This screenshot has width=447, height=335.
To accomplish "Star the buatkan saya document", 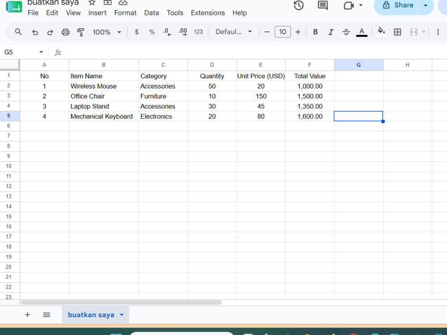I will point(92,3).
